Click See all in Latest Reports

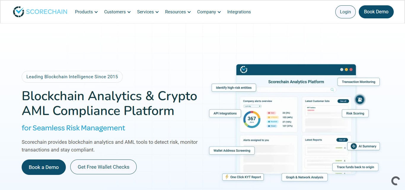point(342,140)
